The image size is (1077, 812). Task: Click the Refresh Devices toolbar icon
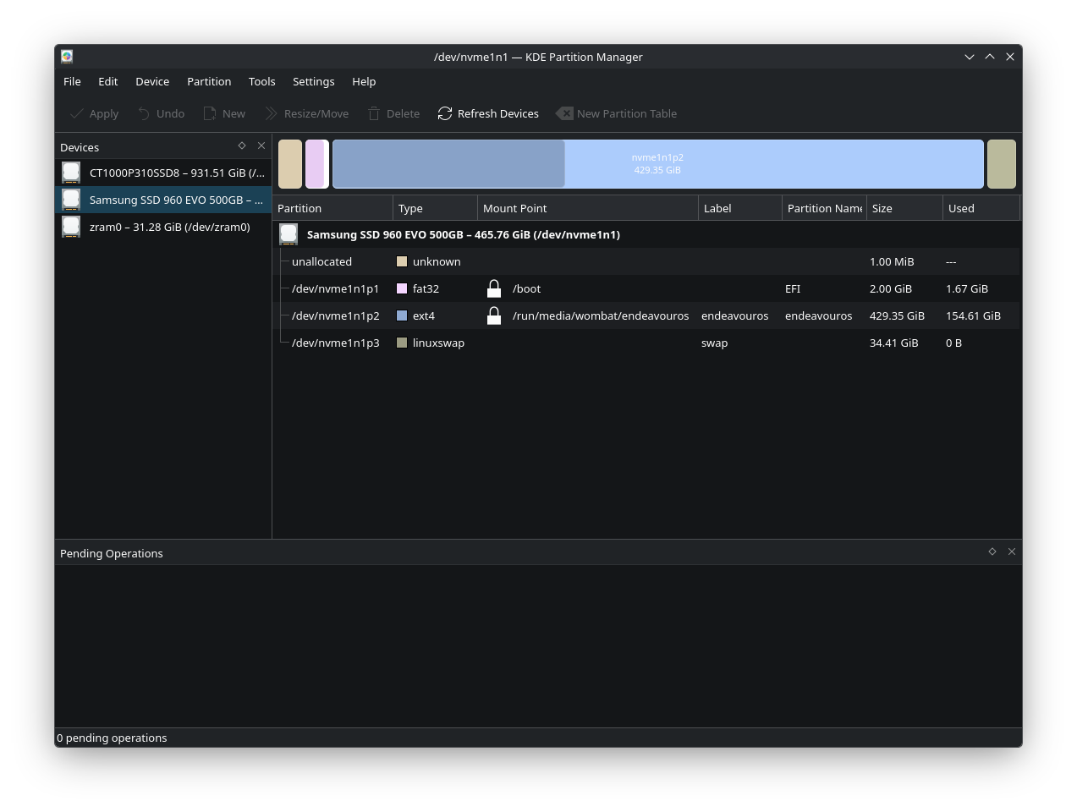point(445,113)
